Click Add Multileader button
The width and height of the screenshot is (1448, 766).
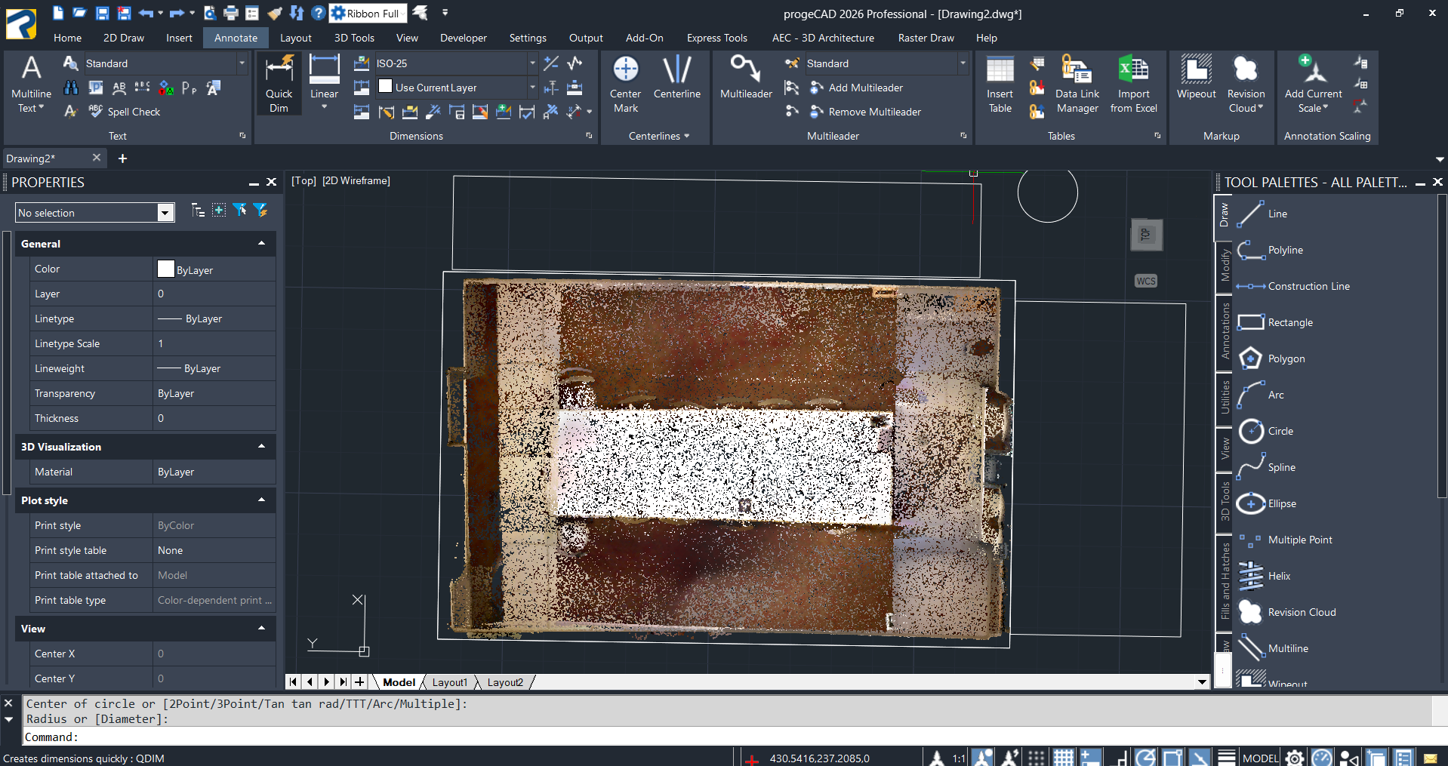point(864,88)
